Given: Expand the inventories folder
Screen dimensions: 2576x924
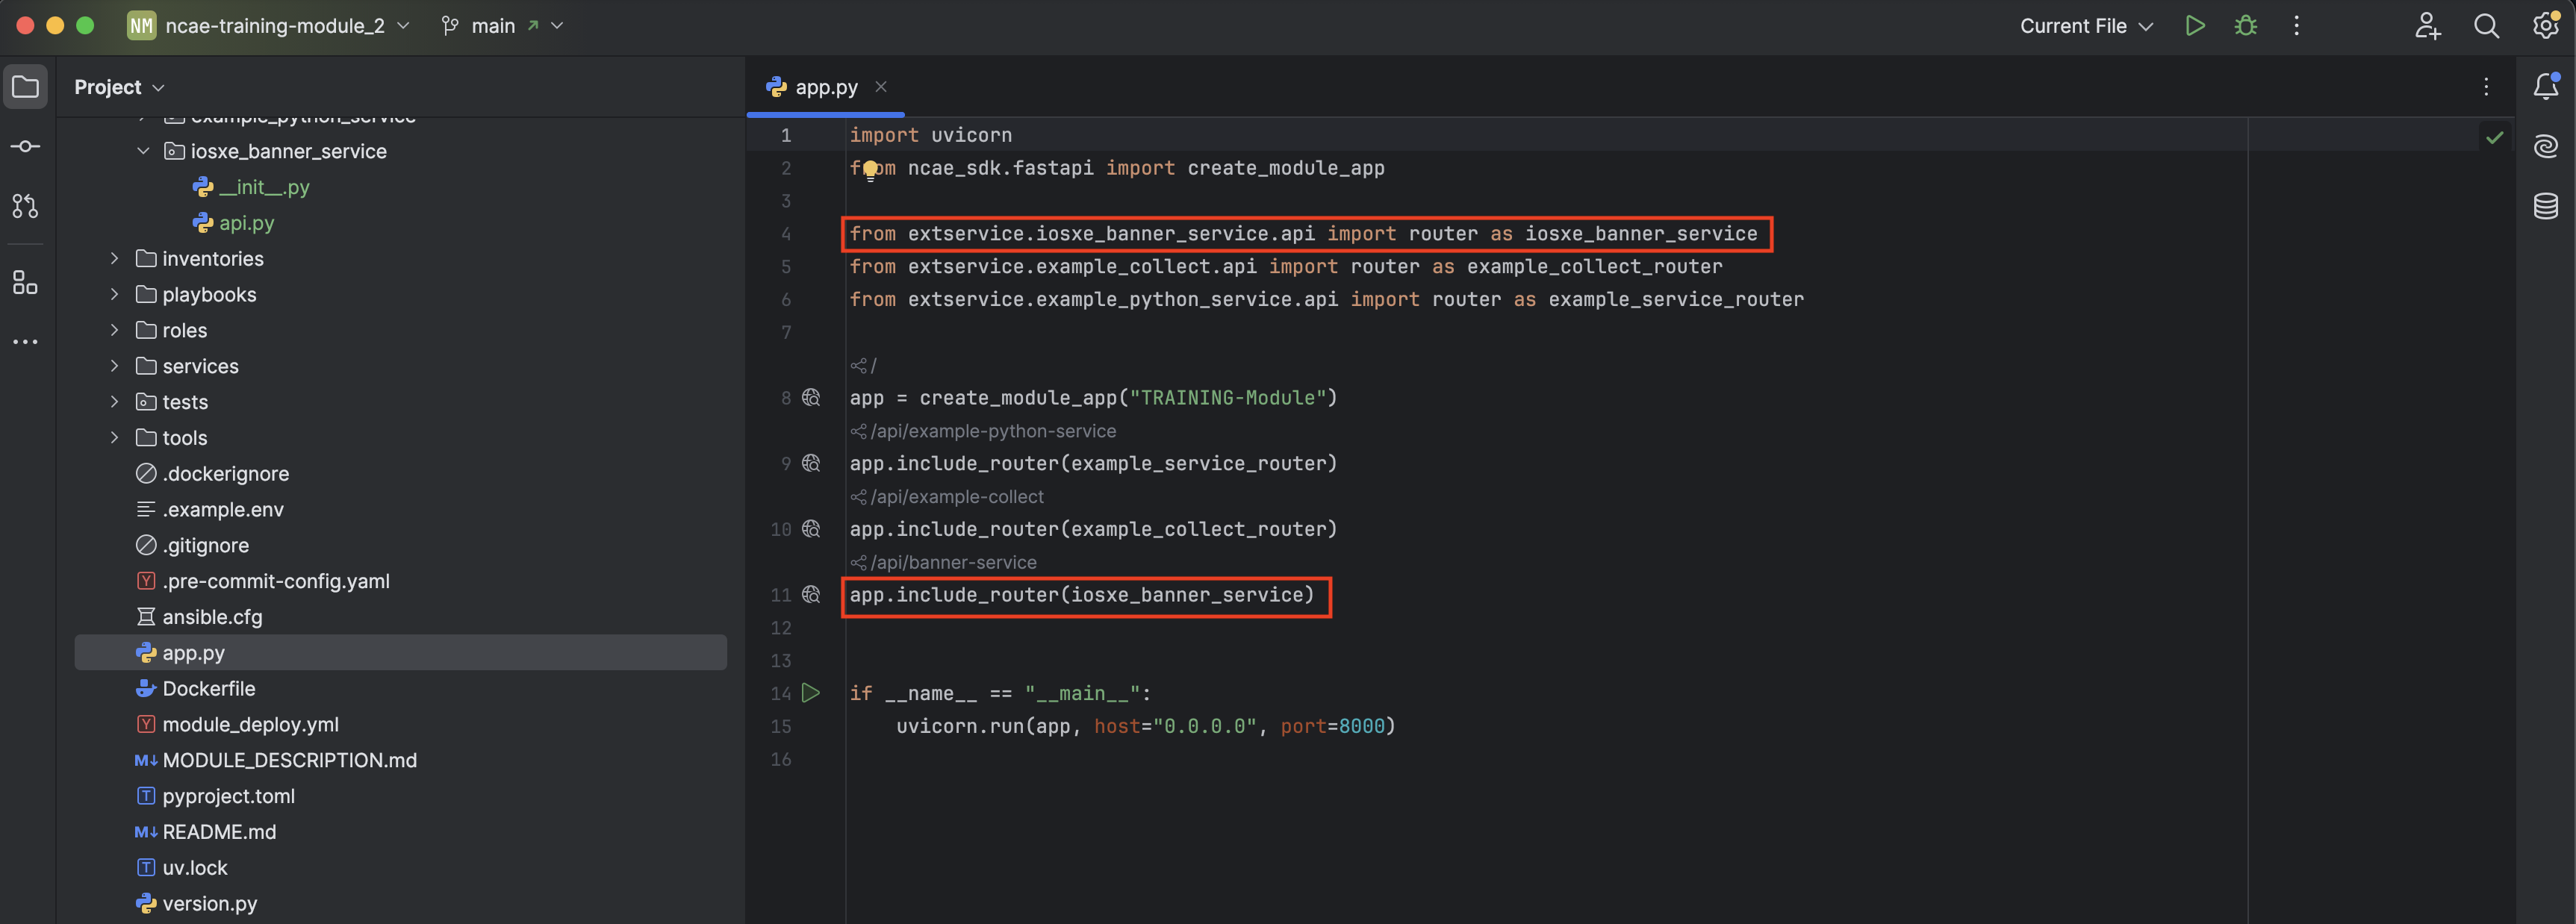Looking at the screenshot, I should click(114, 259).
